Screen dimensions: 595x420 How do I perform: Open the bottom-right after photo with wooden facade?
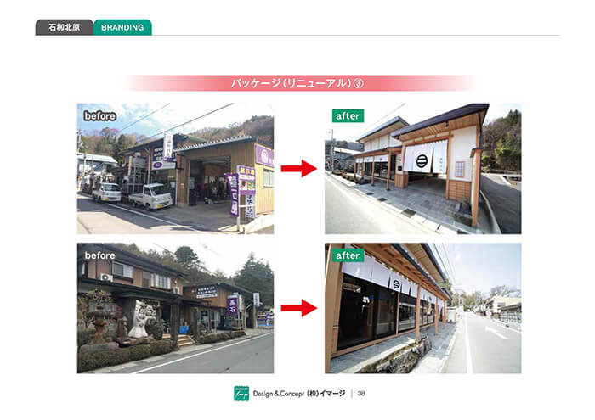(x=422, y=308)
